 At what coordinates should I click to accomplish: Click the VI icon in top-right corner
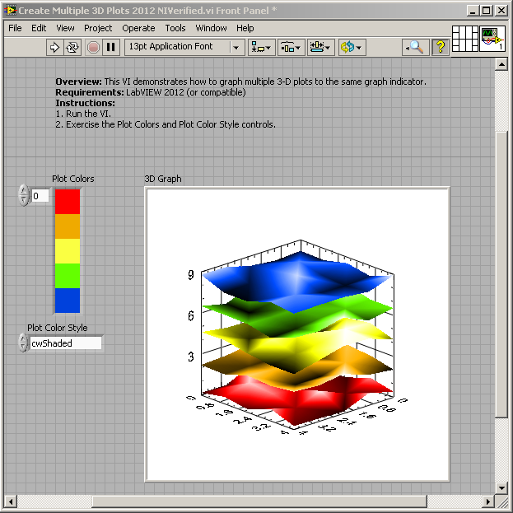click(493, 40)
